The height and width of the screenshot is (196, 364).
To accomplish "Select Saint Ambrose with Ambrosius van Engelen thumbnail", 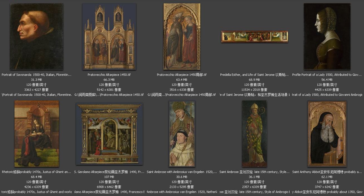I will tap(182, 134).
